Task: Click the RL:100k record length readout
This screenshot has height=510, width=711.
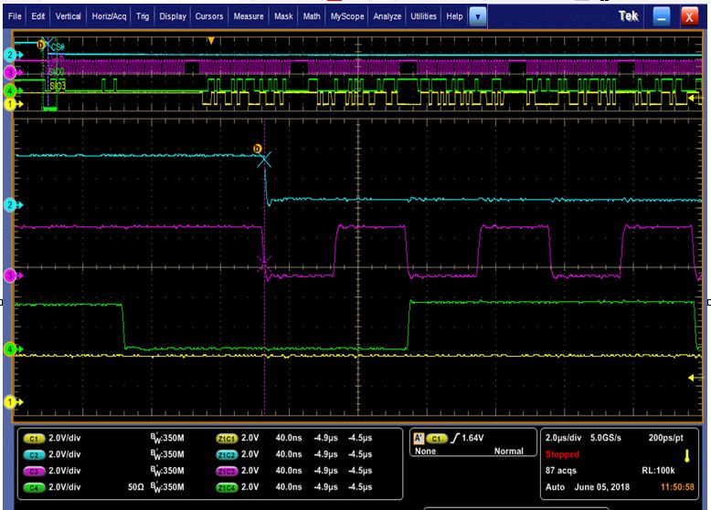Action: point(658,471)
